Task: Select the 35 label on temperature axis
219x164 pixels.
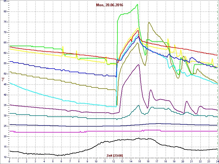Action: click(5, 105)
